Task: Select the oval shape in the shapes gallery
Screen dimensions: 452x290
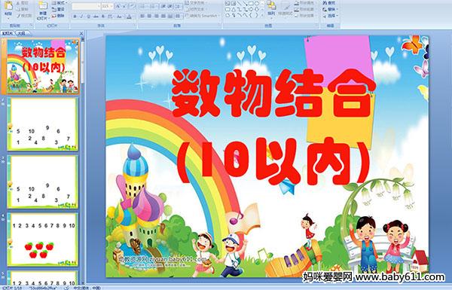Action: click(x=256, y=4)
